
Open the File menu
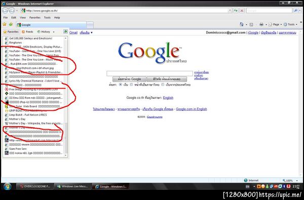(x=6, y=17)
